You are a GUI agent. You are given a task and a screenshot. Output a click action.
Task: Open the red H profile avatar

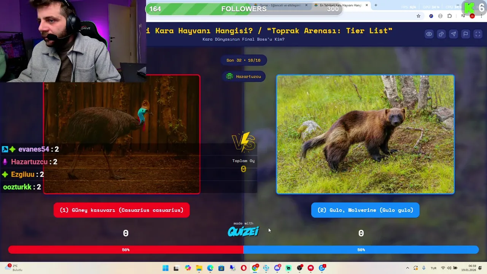(x=472, y=16)
